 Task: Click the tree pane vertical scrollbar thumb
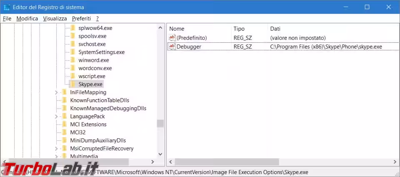160,123
